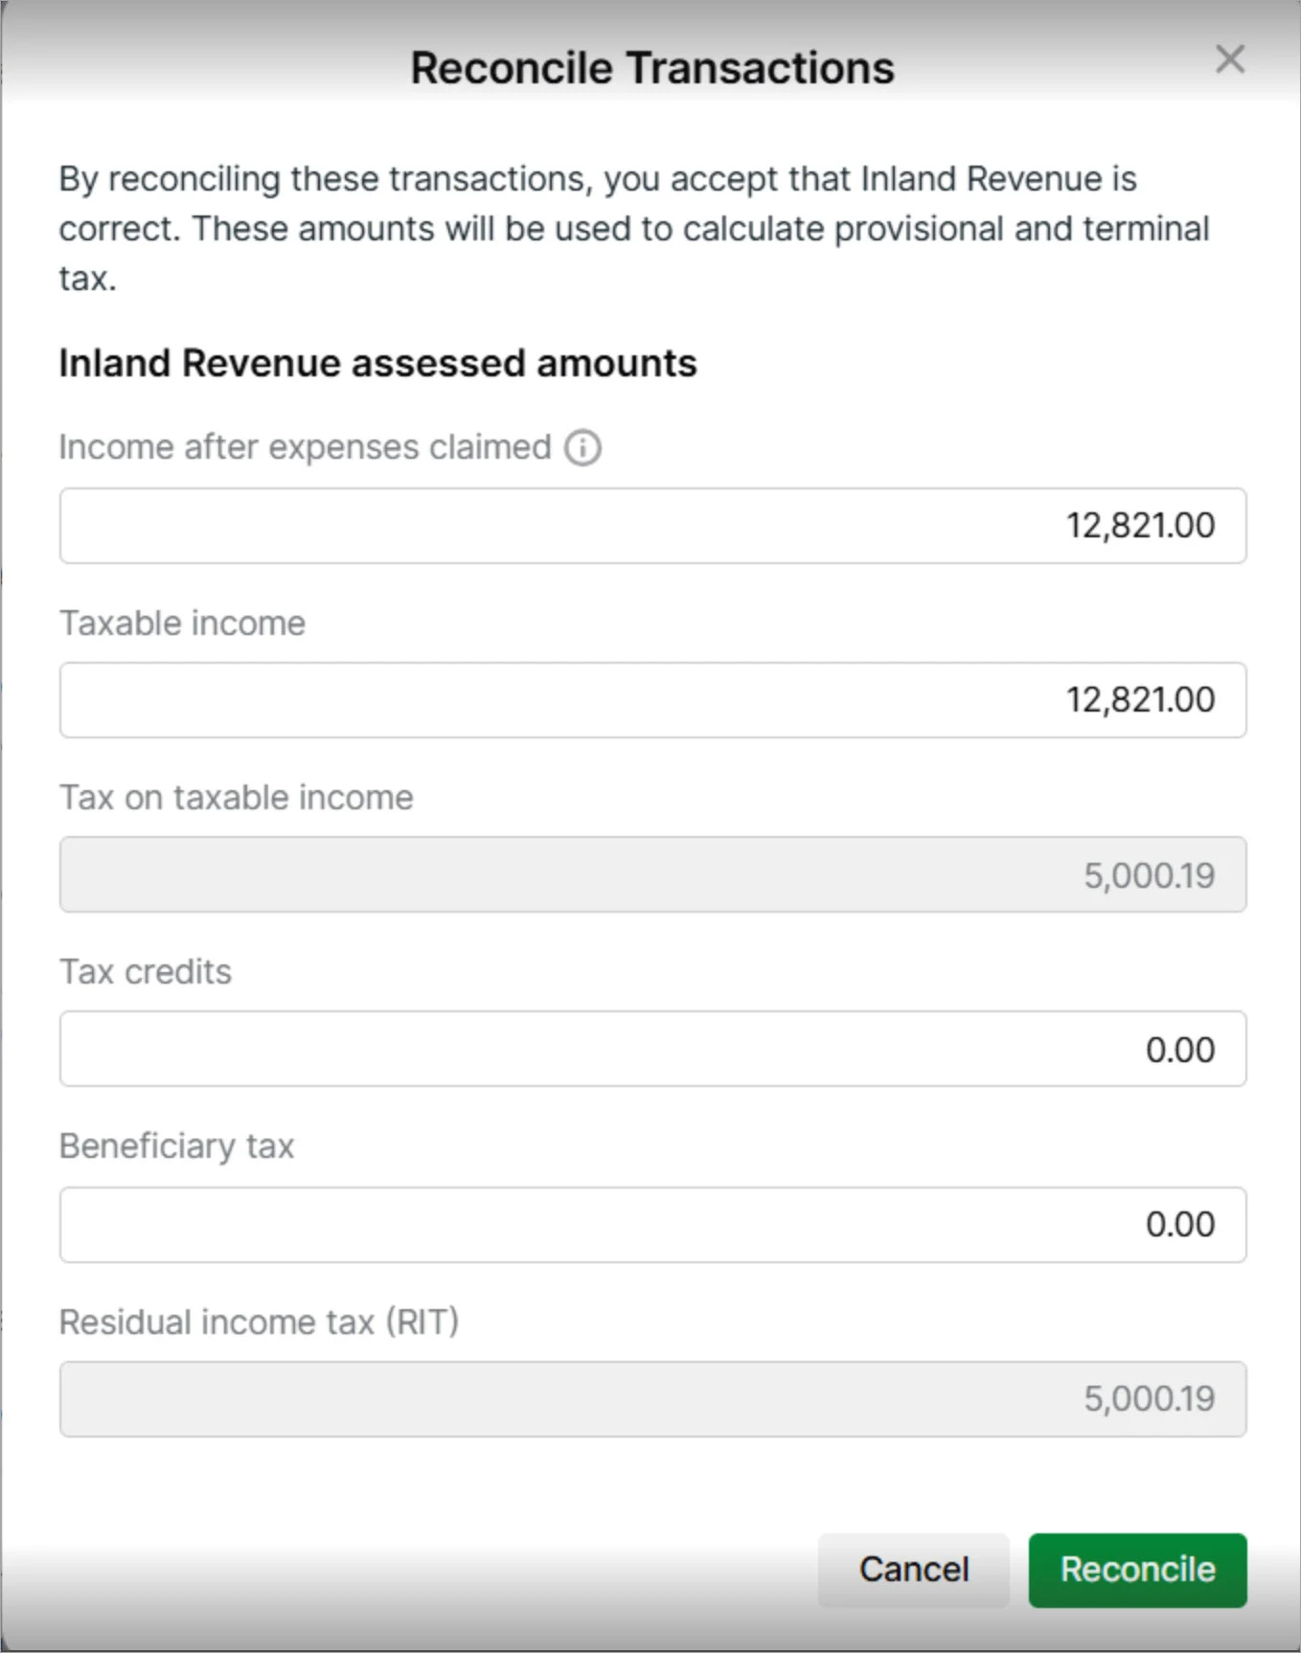Click the grayed-out Tax on taxable income field

pyautogui.click(x=651, y=873)
